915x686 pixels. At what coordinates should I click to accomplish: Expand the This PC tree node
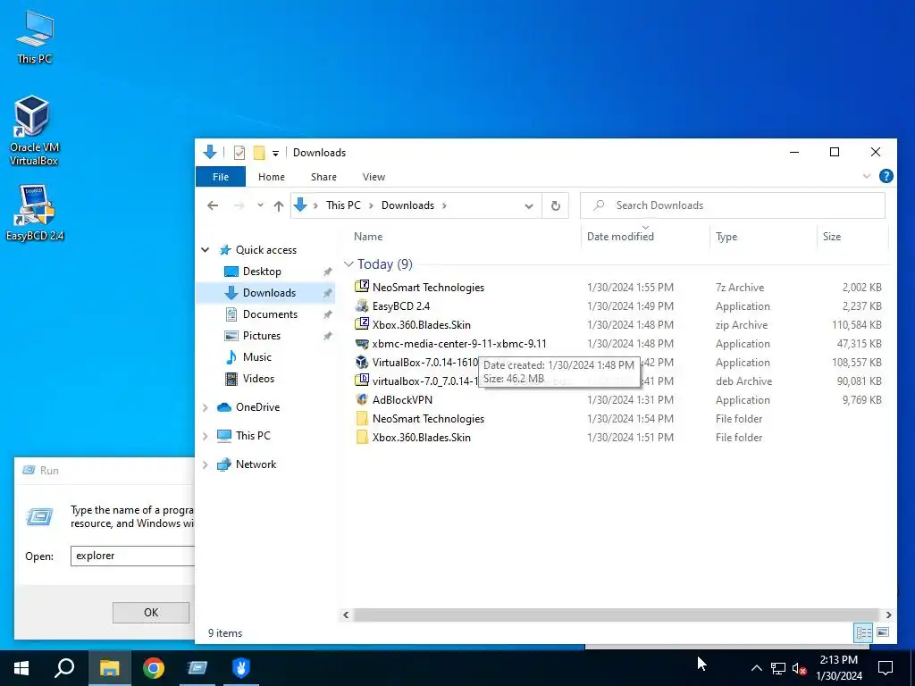206,436
